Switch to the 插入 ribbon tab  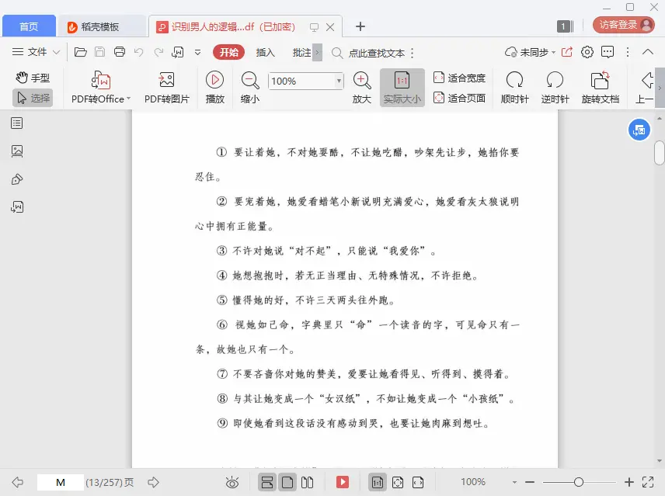click(x=266, y=52)
